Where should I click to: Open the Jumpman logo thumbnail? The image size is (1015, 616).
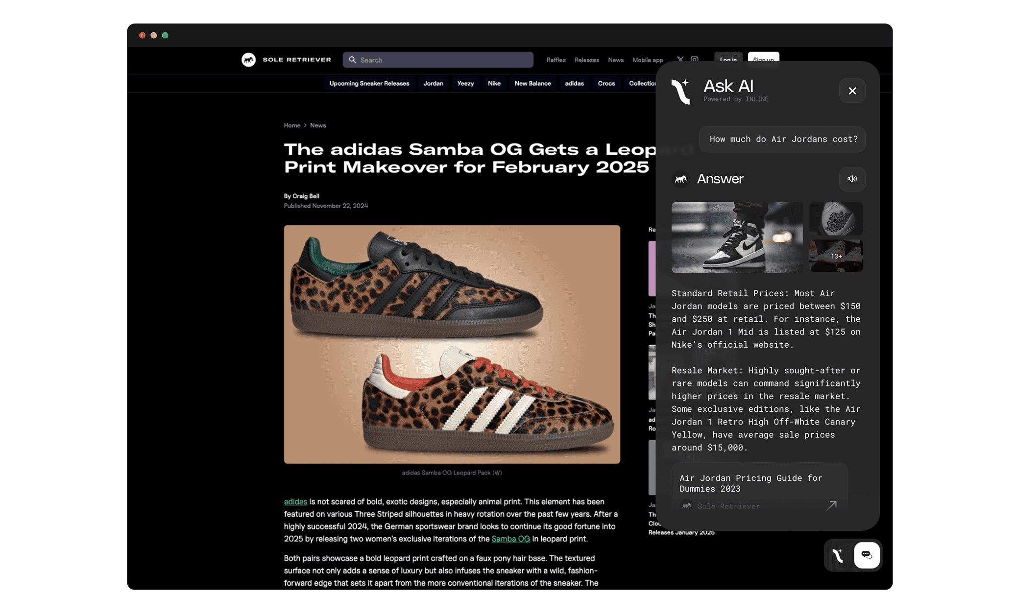point(836,218)
